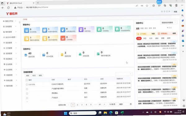Image resolution: width=186 pixels, height=116 pixels.
Task: Open the 项目申请审批 card
Action: (x=50, y=38)
